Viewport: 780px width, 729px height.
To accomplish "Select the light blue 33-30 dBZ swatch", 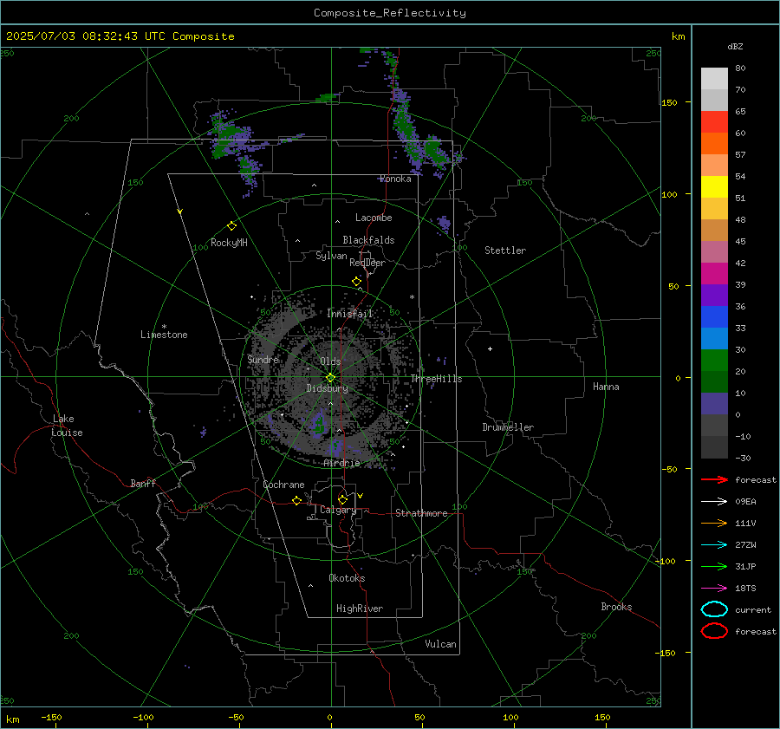I will [x=714, y=338].
